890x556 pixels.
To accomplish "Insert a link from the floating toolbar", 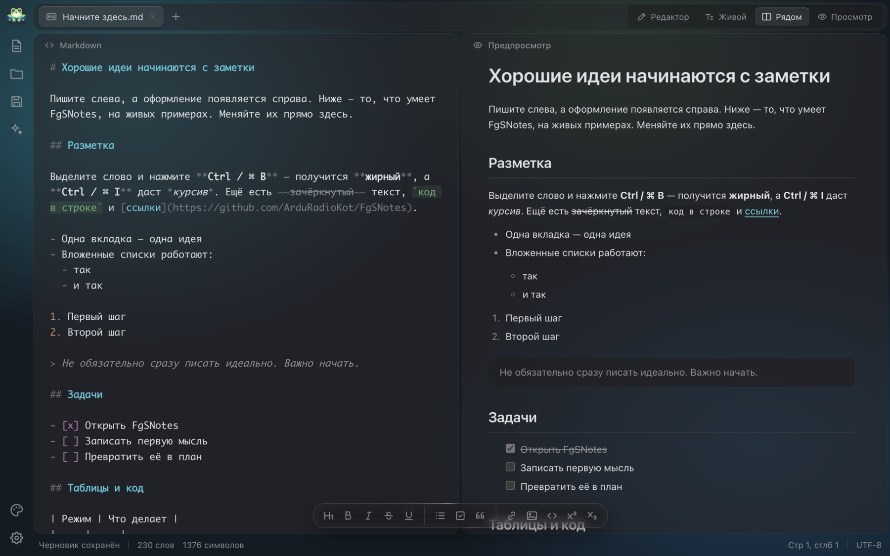I will coord(512,515).
